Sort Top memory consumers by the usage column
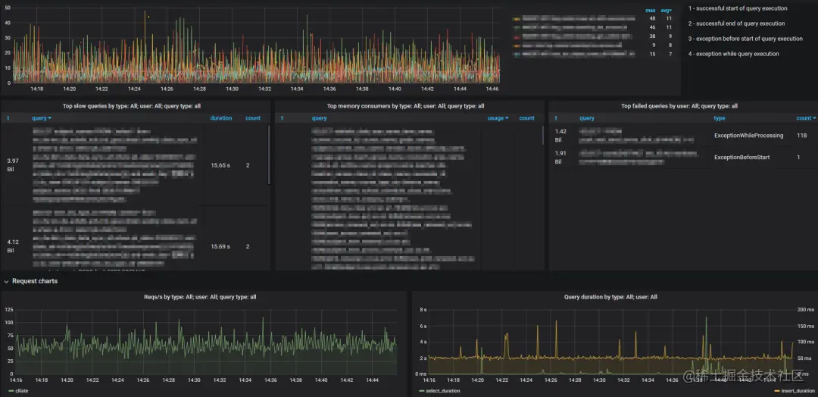Screen dimensions: 818x397 498,118
